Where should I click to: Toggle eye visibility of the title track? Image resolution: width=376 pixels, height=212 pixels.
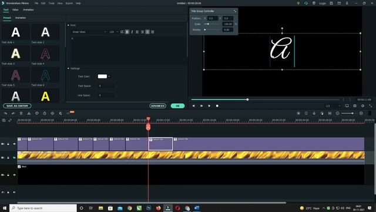tap(14, 144)
